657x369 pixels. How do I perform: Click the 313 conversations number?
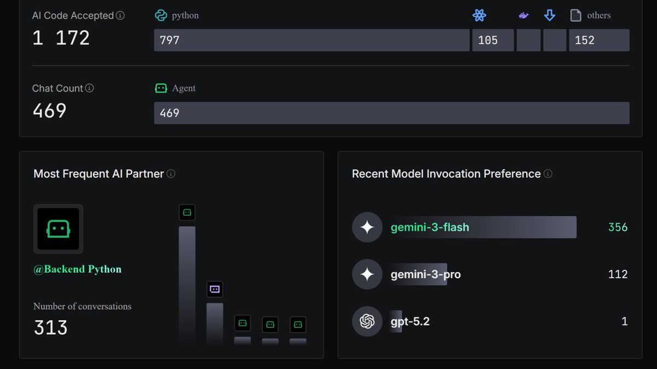pyautogui.click(x=50, y=327)
